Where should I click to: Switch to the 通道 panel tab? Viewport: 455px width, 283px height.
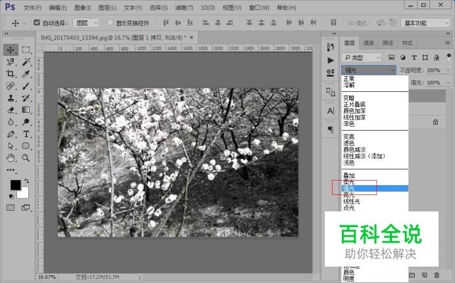click(368, 43)
